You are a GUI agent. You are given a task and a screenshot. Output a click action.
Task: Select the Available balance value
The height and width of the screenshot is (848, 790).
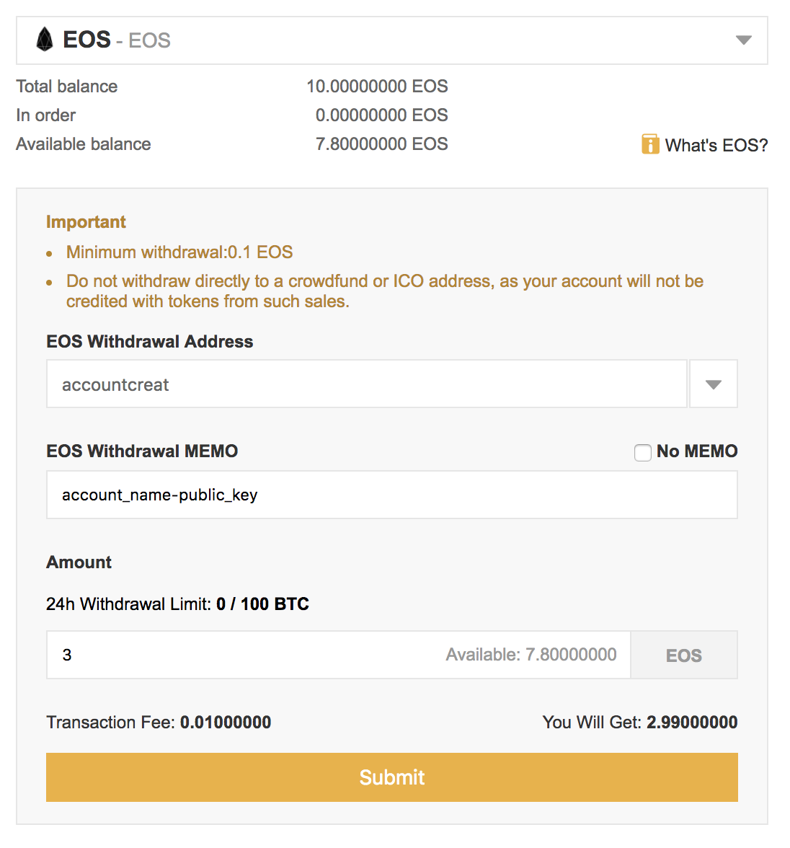[382, 144]
